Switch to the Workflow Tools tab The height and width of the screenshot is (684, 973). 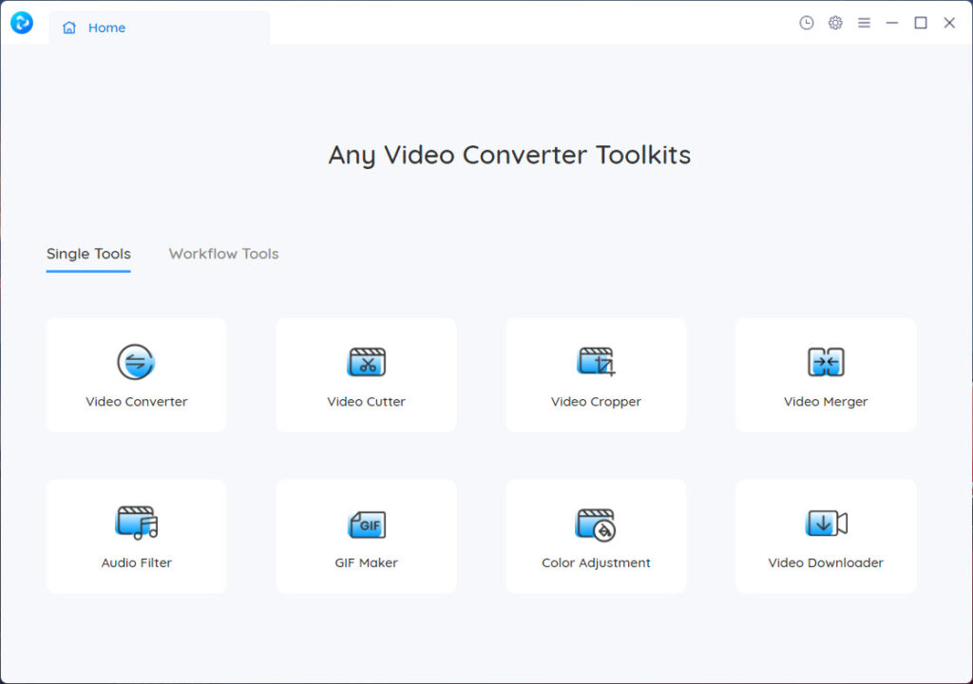(223, 254)
